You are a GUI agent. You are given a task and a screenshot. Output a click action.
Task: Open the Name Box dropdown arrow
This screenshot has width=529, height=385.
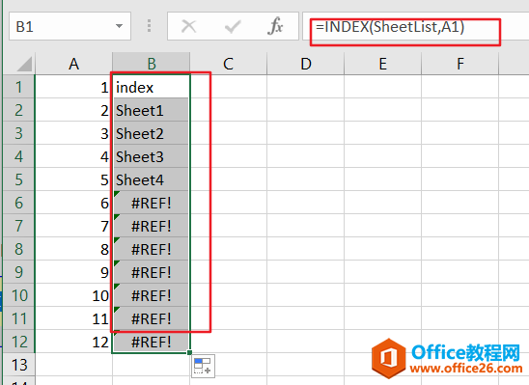click(119, 26)
